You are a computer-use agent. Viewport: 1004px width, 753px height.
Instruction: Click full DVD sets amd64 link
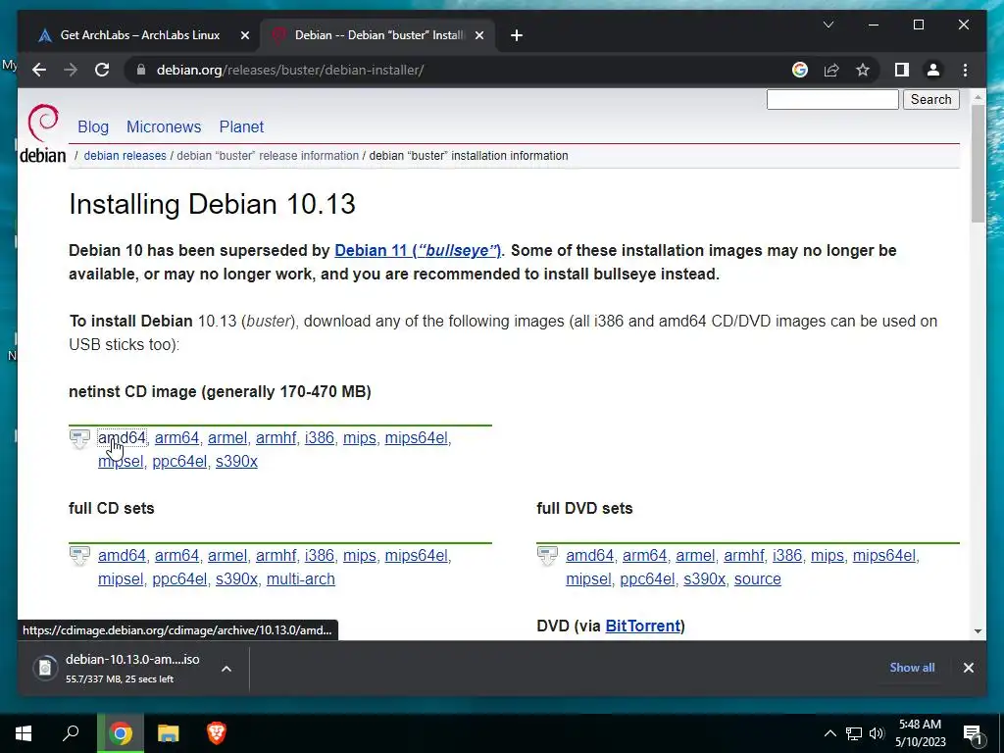(x=589, y=555)
